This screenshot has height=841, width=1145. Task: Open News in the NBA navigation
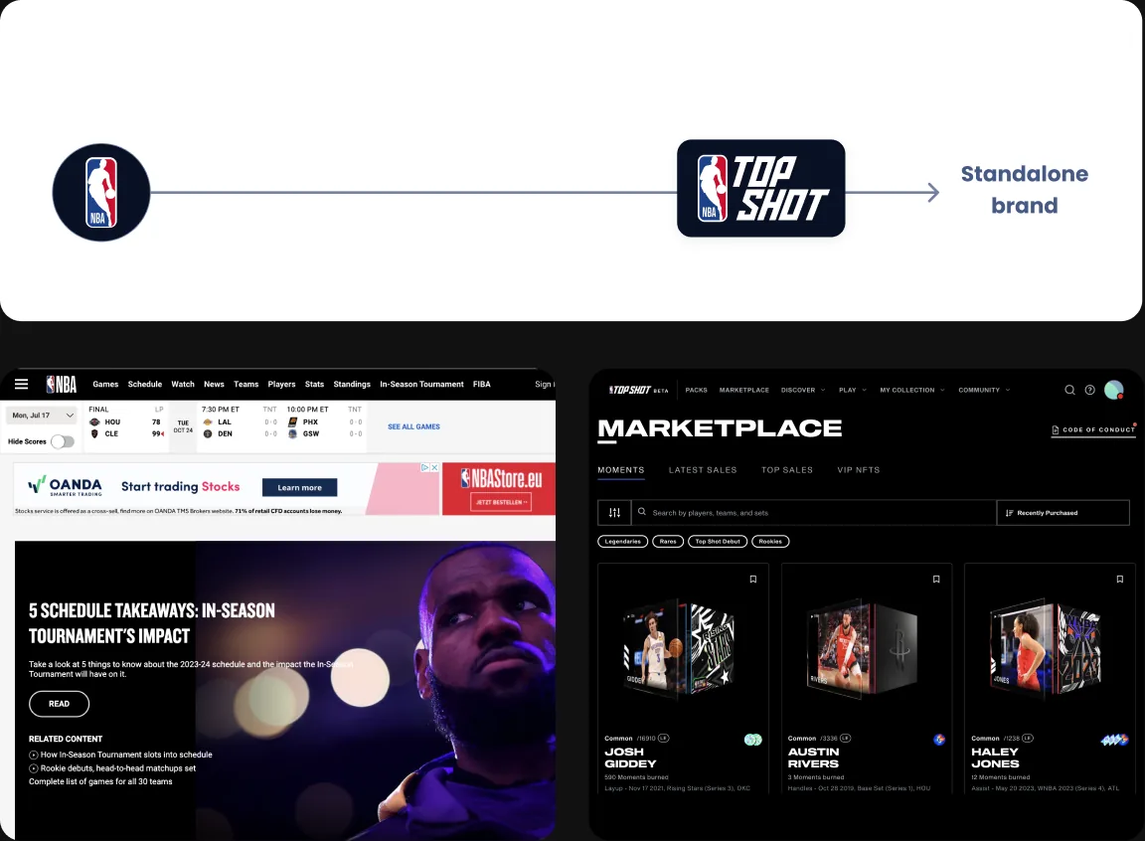[214, 384]
